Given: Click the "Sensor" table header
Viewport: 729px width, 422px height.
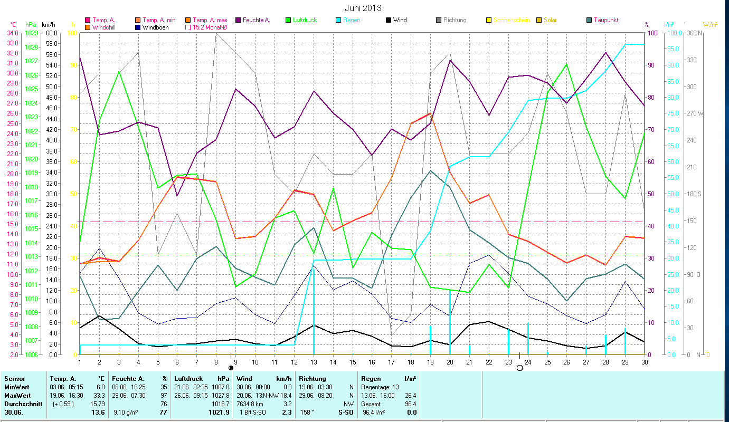Looking at the screenshot, I should [x=14, y=379].
